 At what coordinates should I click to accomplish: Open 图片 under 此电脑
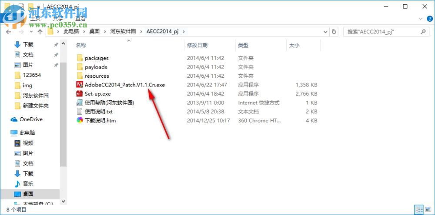pos(28,153)
